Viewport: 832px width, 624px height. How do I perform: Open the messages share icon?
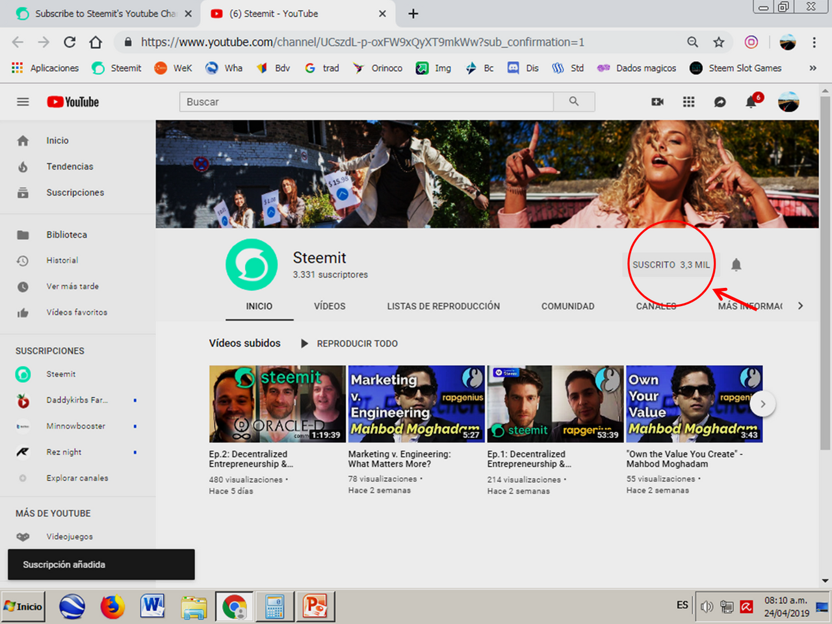[720, 102]
